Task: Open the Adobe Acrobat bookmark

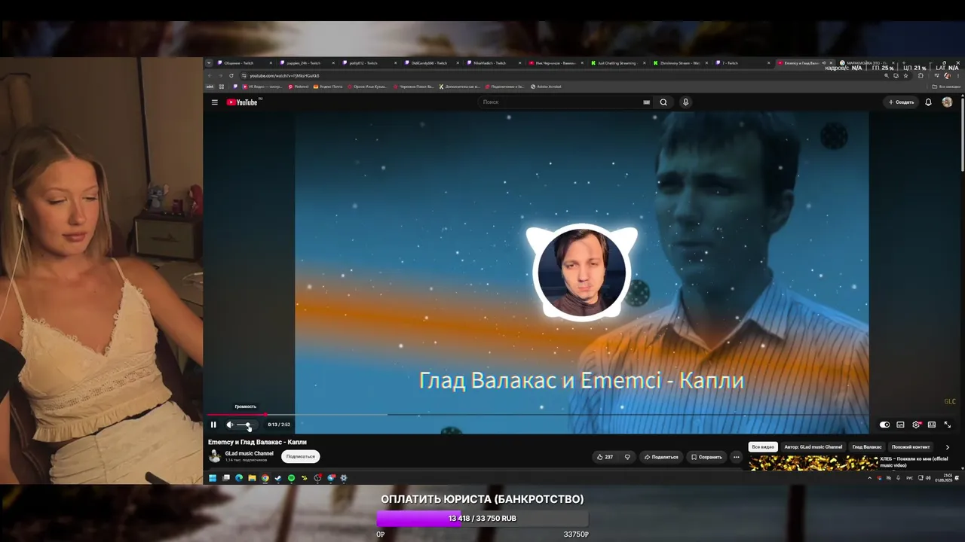Action: pos(546,87)
